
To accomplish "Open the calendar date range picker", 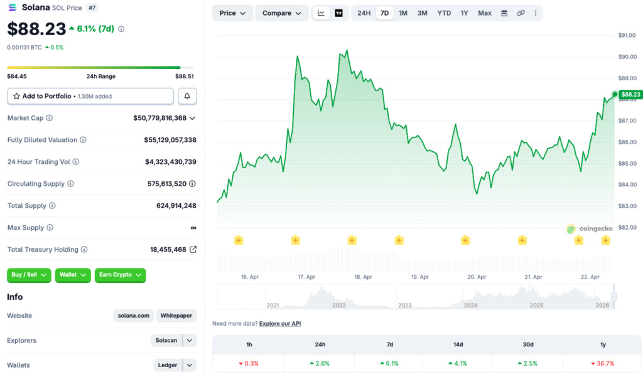I will click(504, 13).
